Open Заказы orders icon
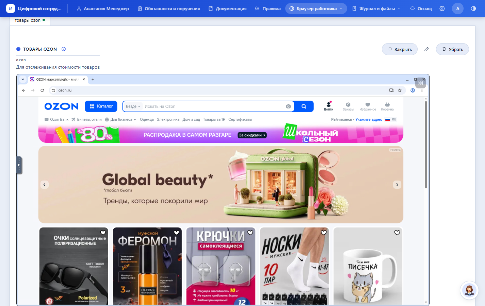 coord(348,106)
